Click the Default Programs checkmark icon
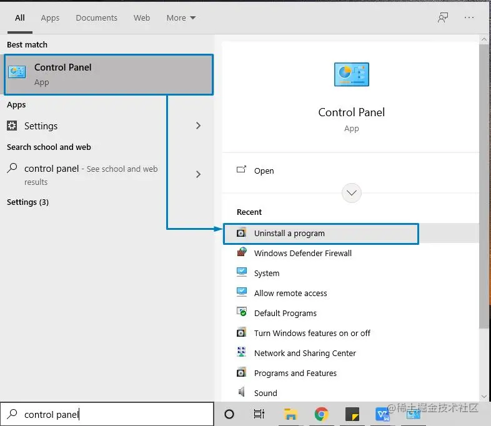The image size is (491, 426). 241,312
